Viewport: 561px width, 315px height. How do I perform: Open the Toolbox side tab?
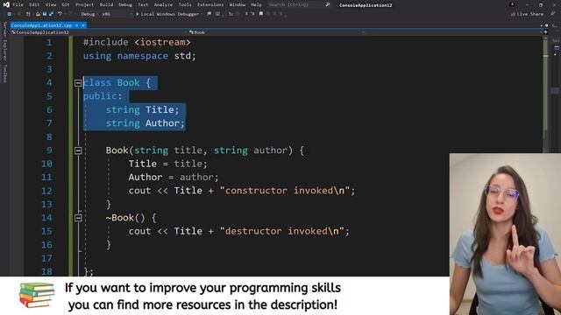[4, 73]
